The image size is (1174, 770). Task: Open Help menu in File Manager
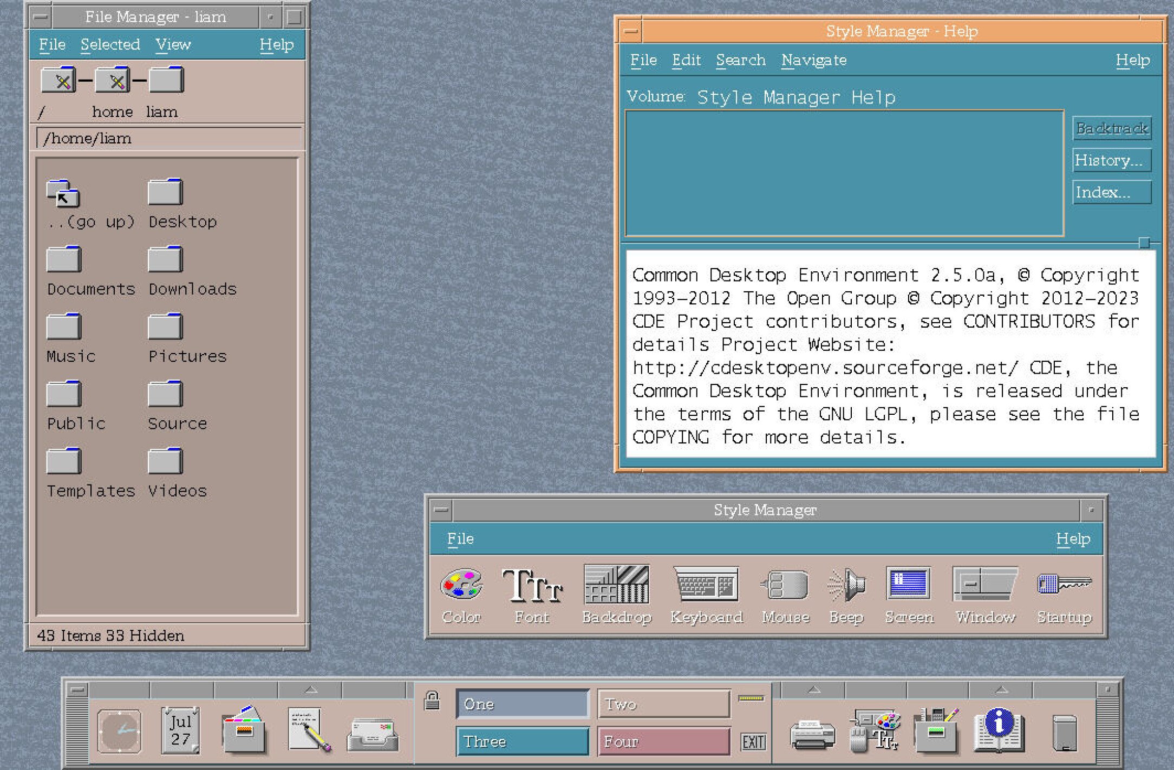pos(276,44)
